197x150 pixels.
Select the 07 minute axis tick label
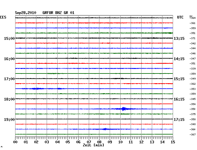(x=89, y=142)
